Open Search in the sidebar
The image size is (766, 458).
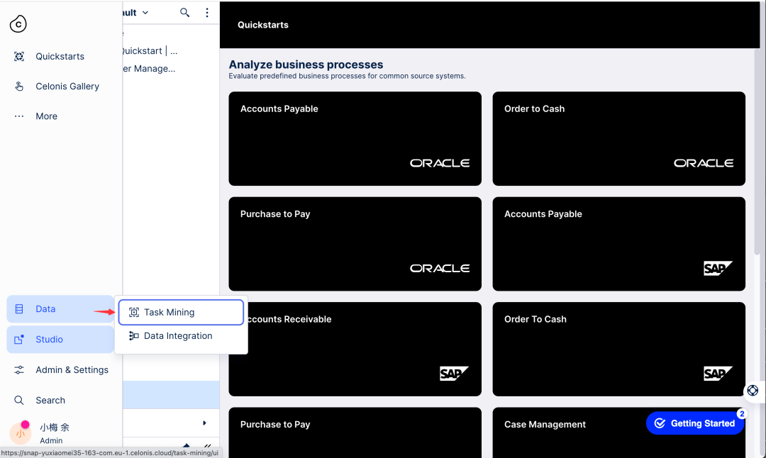50,401
